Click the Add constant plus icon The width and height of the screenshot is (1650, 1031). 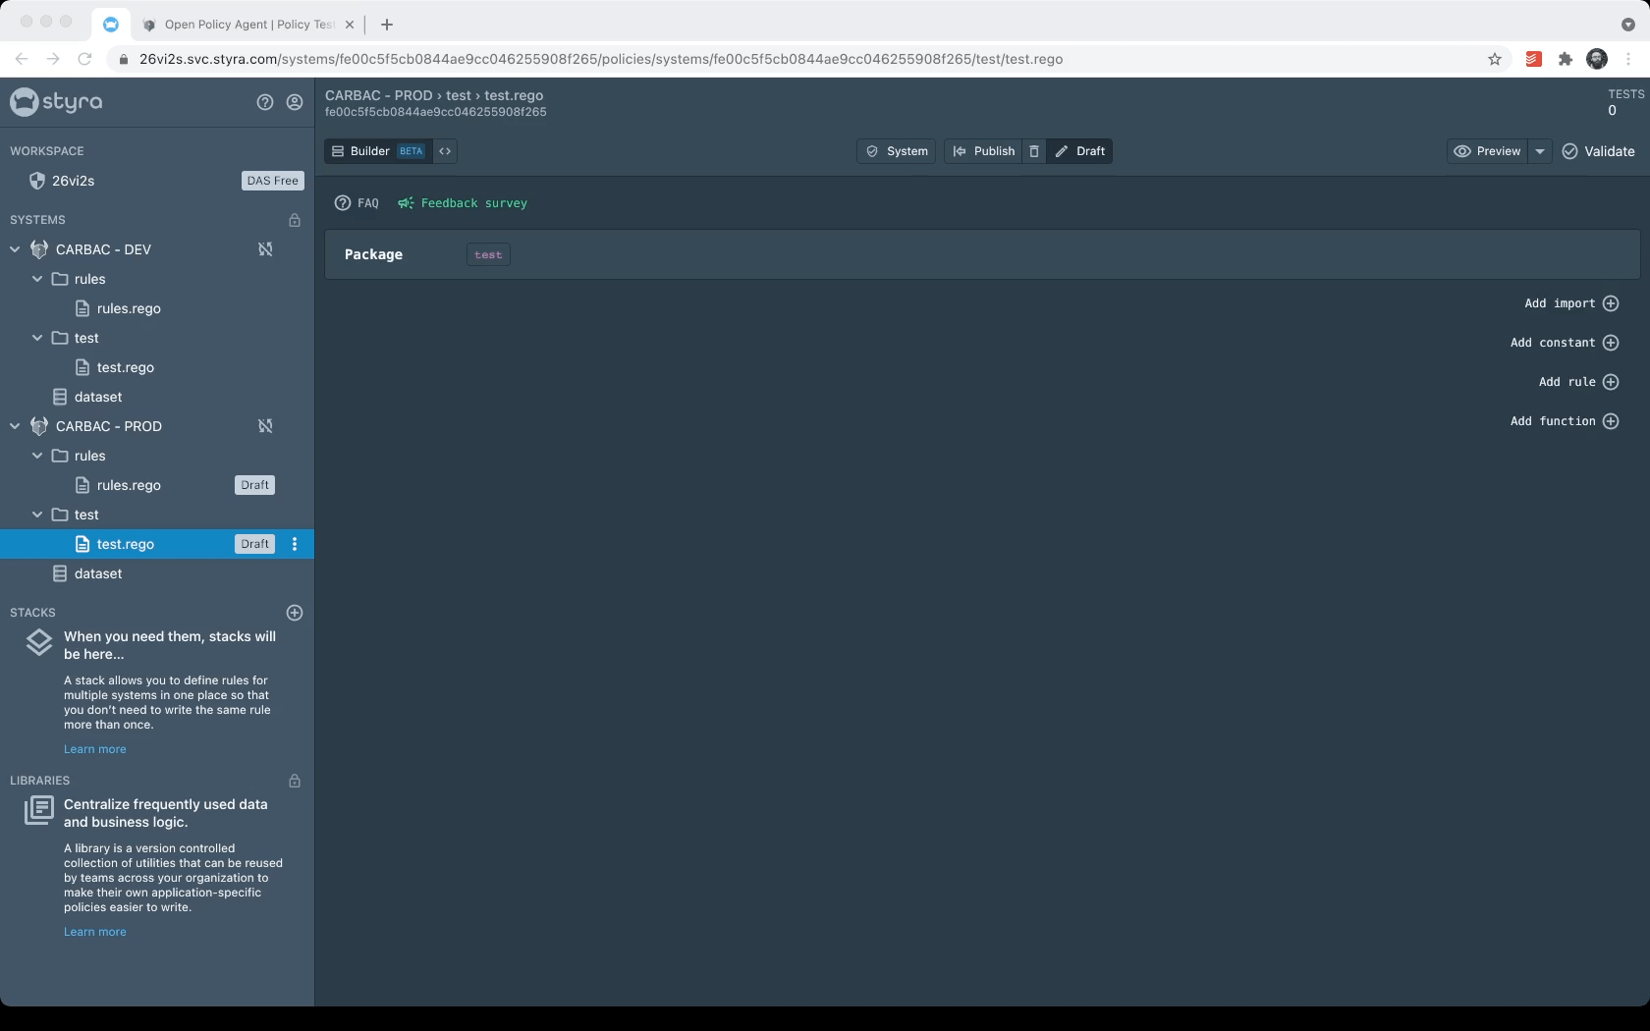tap(1611, 343)
